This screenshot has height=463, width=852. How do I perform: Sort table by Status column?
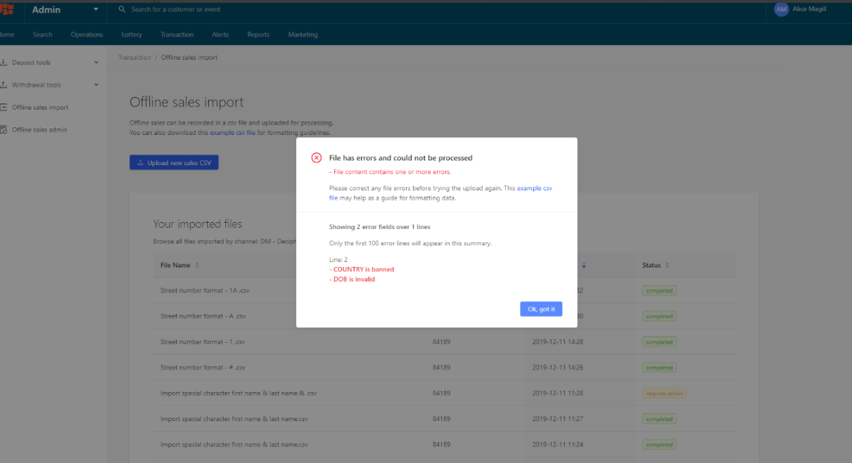pos(667,266)
